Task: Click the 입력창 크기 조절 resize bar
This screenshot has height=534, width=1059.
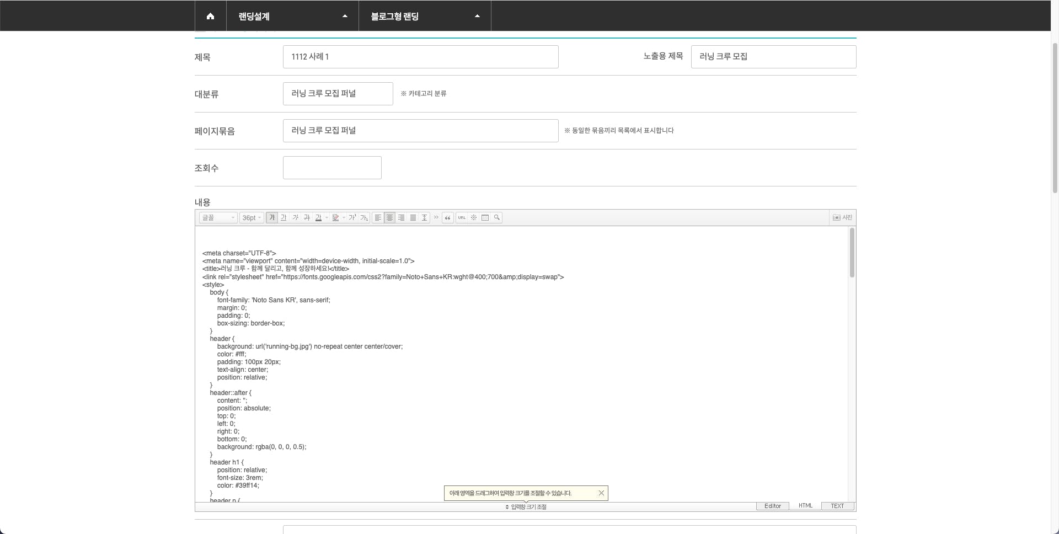Action: pos(526,507)
